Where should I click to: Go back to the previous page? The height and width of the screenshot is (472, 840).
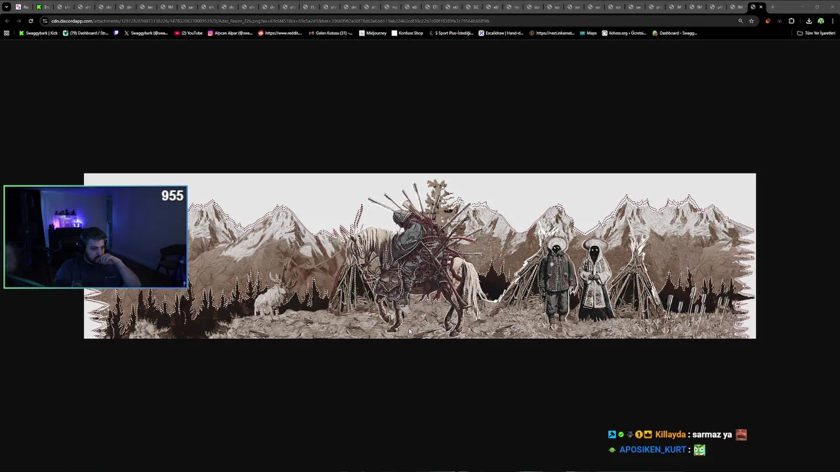coord(7,21)
